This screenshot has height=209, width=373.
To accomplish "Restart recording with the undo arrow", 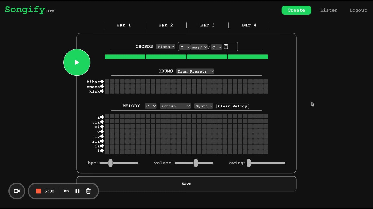I will coord(67,191).
